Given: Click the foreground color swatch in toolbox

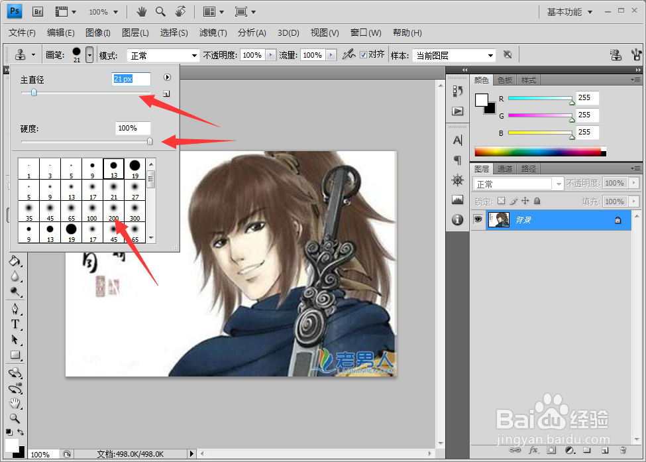Looking at the screenshot, I should click(x=11, y=445).
